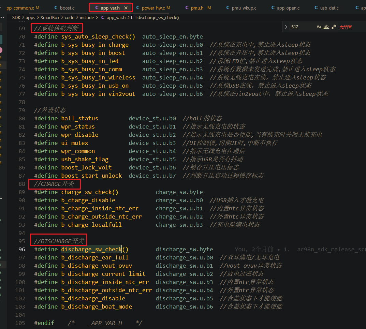Click the b_sys_busy_in_wireless macro name
Image resolution: width=366 pixels, height=329 pixels.
coord(98,77)
